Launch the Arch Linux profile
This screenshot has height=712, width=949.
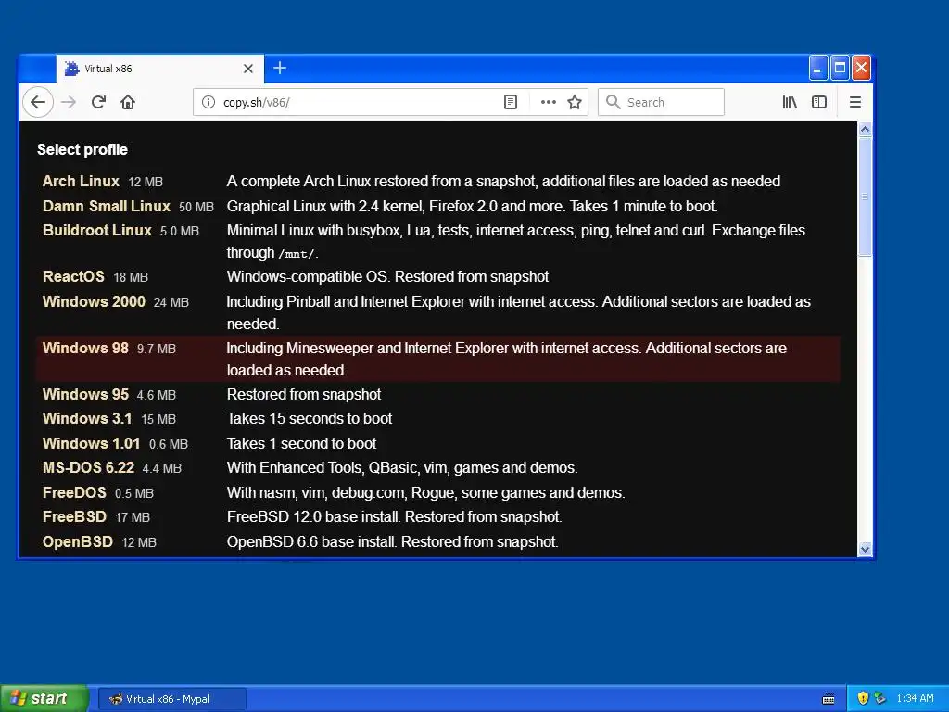point(82,181)
